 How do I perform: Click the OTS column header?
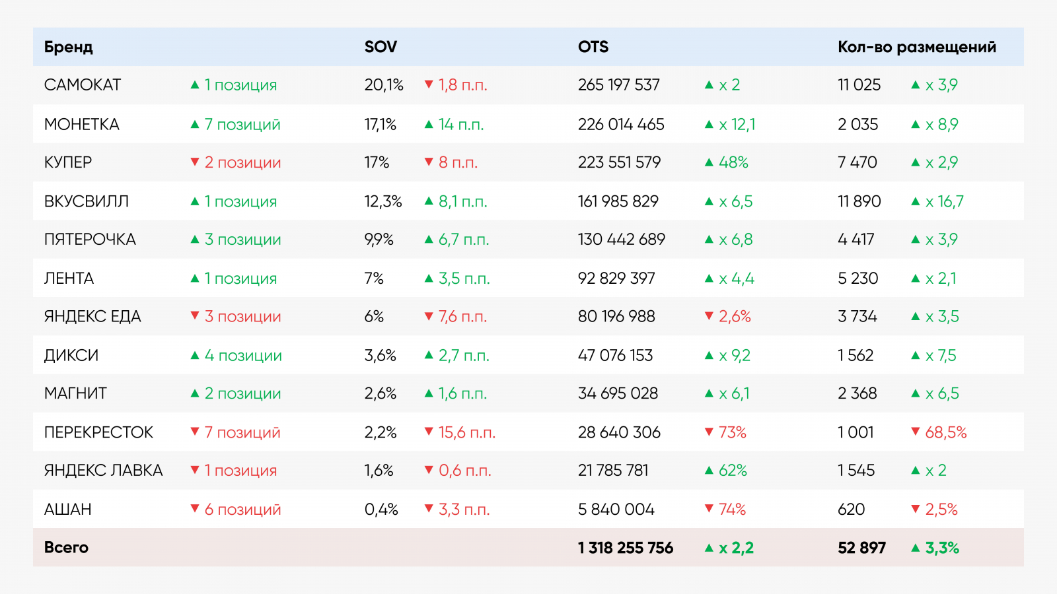coord(593,47)
